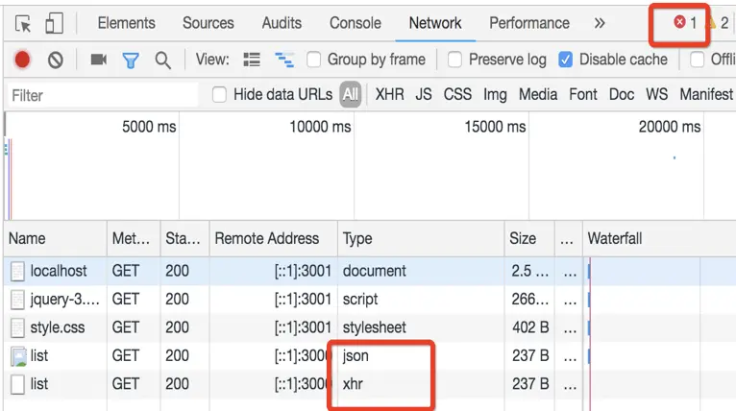Enable Preserve log checkbox
Screen dimensions: 736x411
[454, 60]
